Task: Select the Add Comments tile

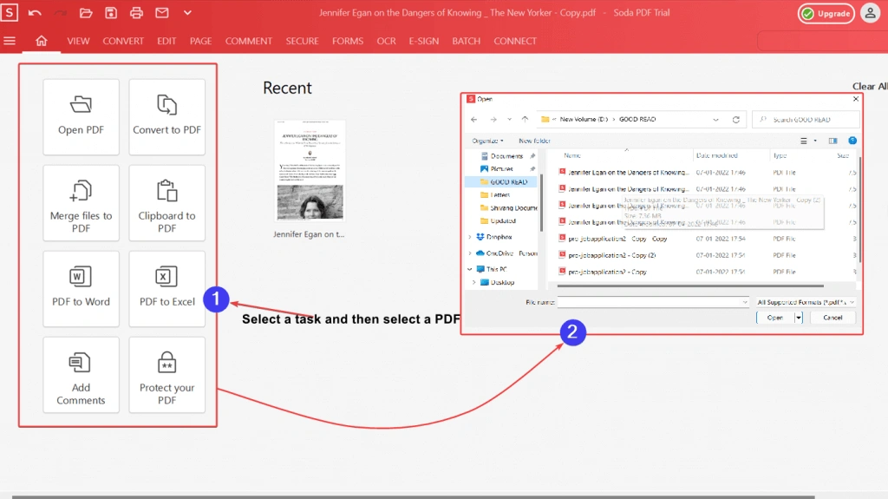Action: click(x=81, y=375)
